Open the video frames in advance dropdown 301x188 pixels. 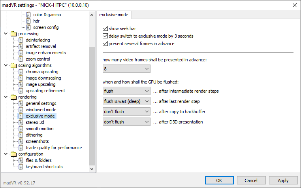(x=126, y=69)
